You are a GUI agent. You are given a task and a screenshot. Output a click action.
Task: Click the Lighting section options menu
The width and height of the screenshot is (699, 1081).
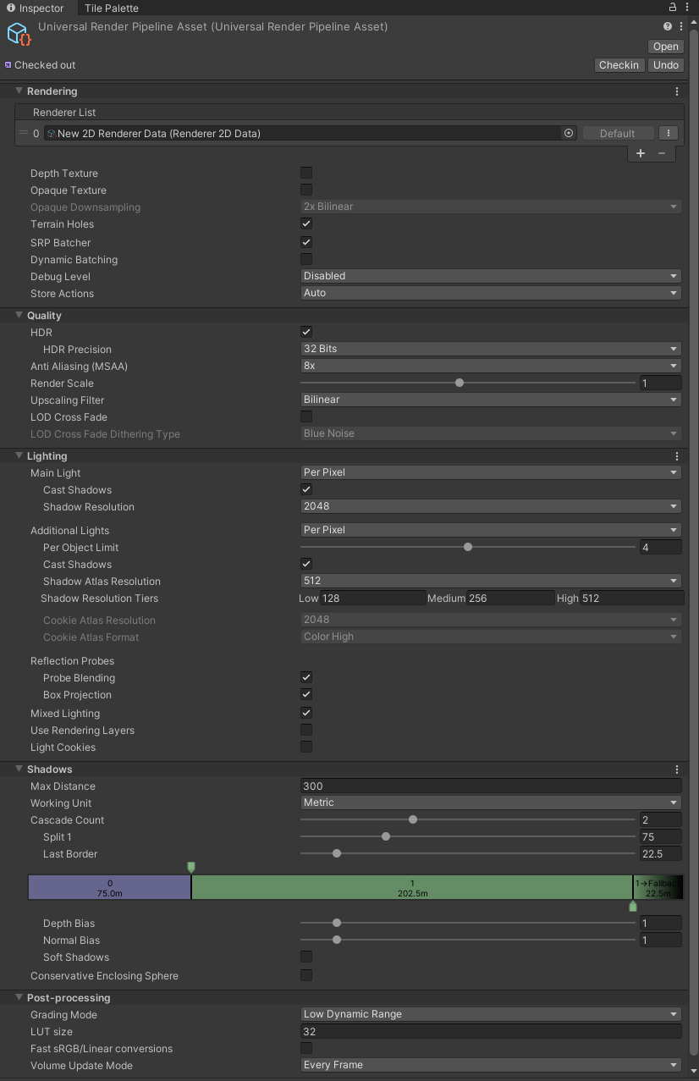click(676, 455)
